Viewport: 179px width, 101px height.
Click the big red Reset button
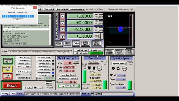[x=12, y=85]
